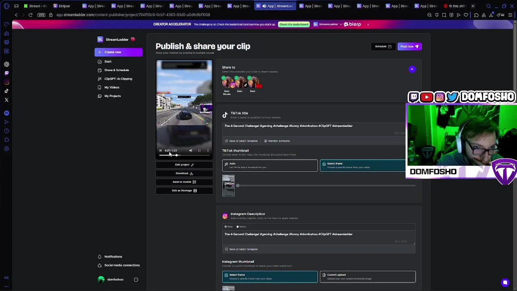Open ClipGPT: AI Clipping in the sidebar
This screenshot has width=517, height=291.
118,79
